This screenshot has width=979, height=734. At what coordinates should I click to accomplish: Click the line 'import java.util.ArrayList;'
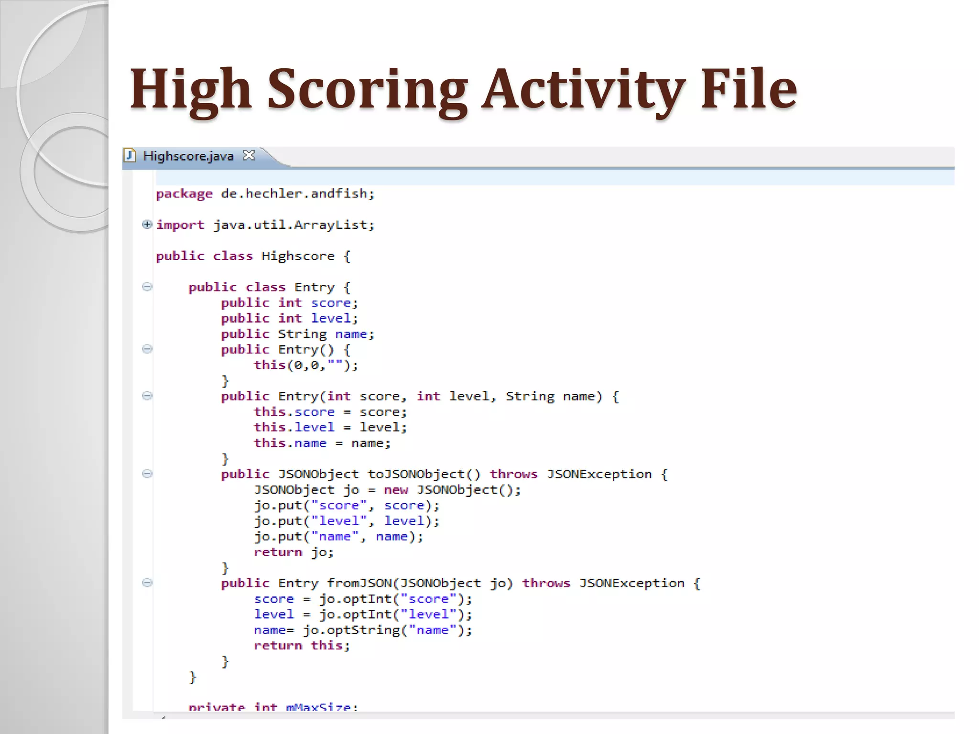265,225
